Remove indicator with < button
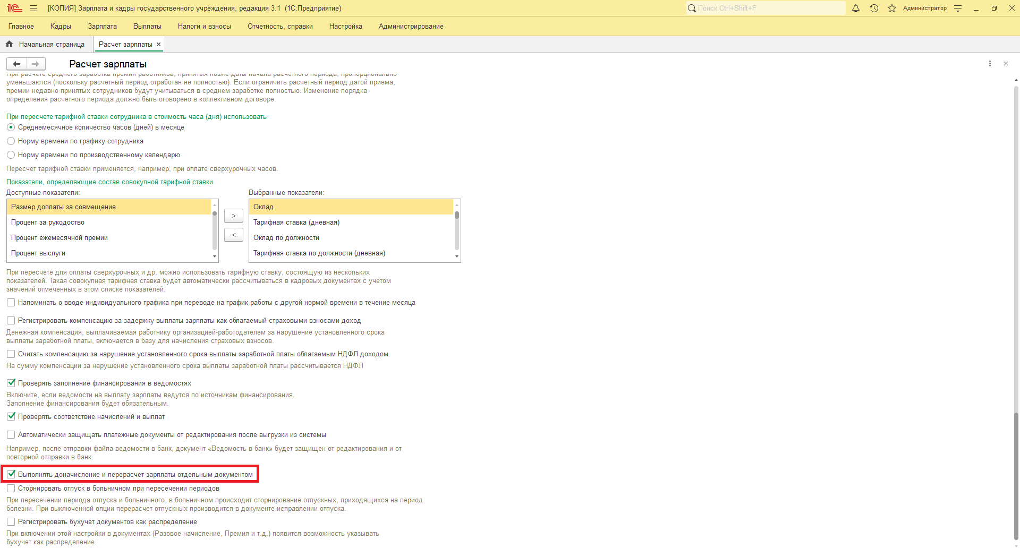The width and height of the screenshot is (1020, 548). click(234, 235)
